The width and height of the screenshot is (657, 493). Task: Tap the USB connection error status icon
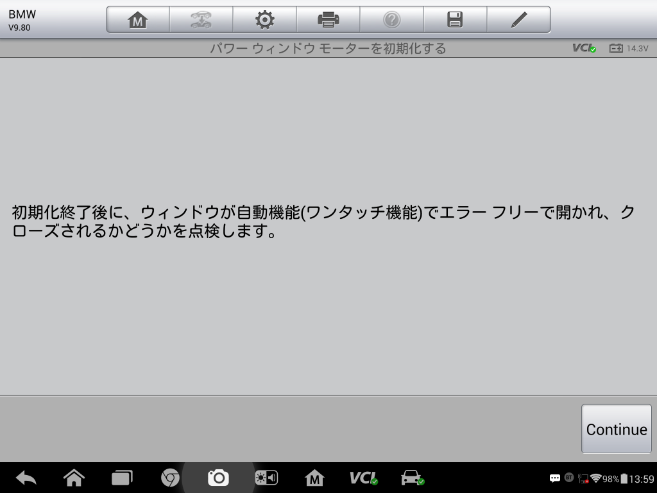point(583,478)
